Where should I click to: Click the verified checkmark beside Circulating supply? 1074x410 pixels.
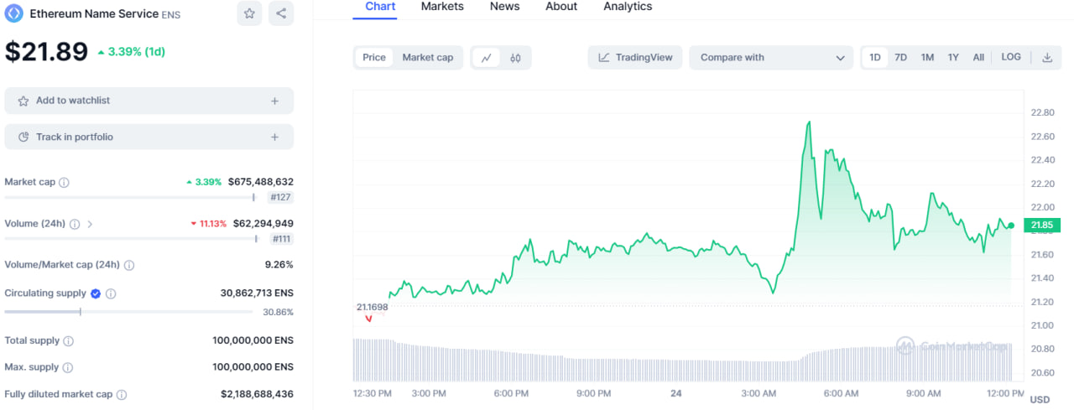click(x=96, y=293)
